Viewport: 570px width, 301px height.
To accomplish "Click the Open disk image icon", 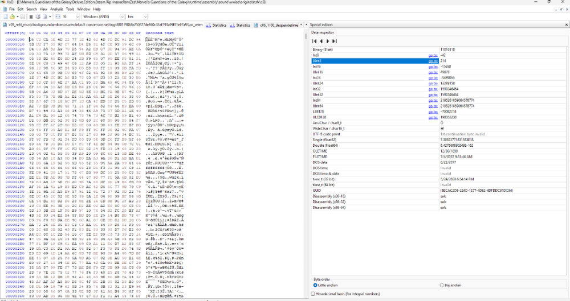I will coord(45,17).
